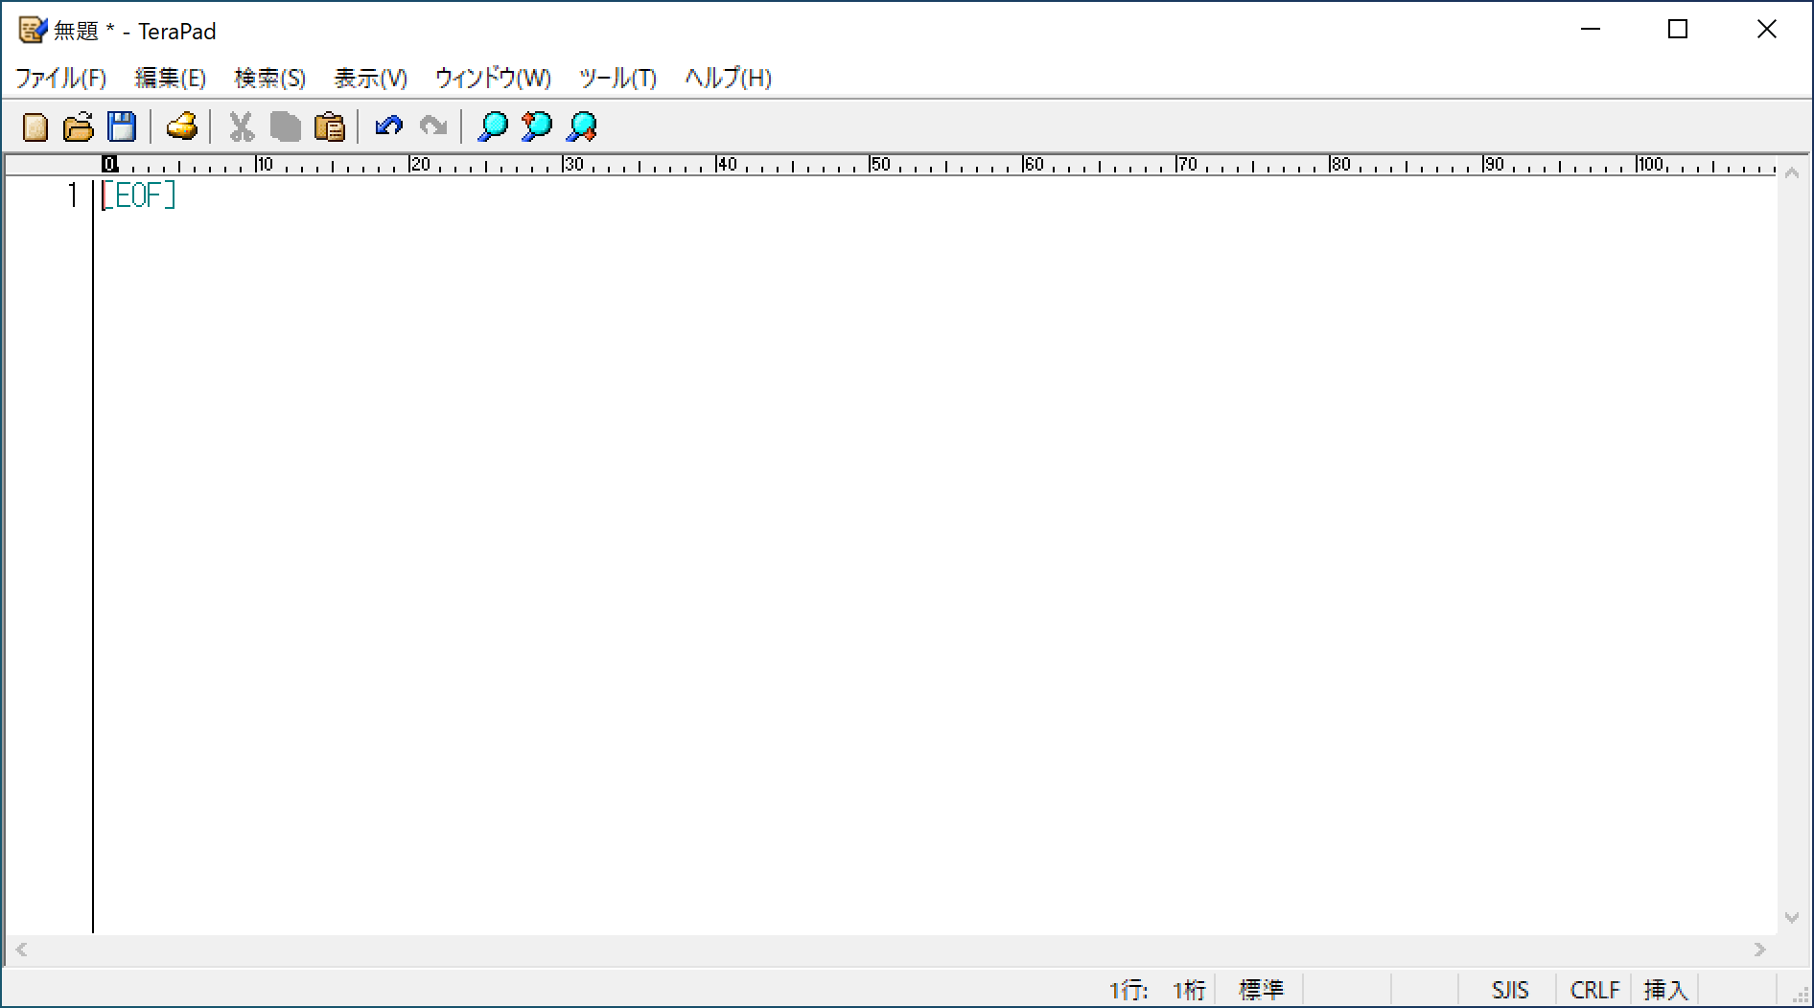This screenshot has height=1008, width=1814.
Task: Undo the last edit with the blue arrow
Action: pos(388,126)
